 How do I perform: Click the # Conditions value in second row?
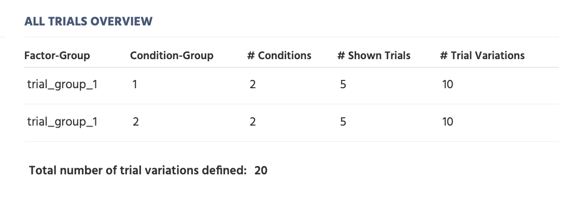[252, 122]
